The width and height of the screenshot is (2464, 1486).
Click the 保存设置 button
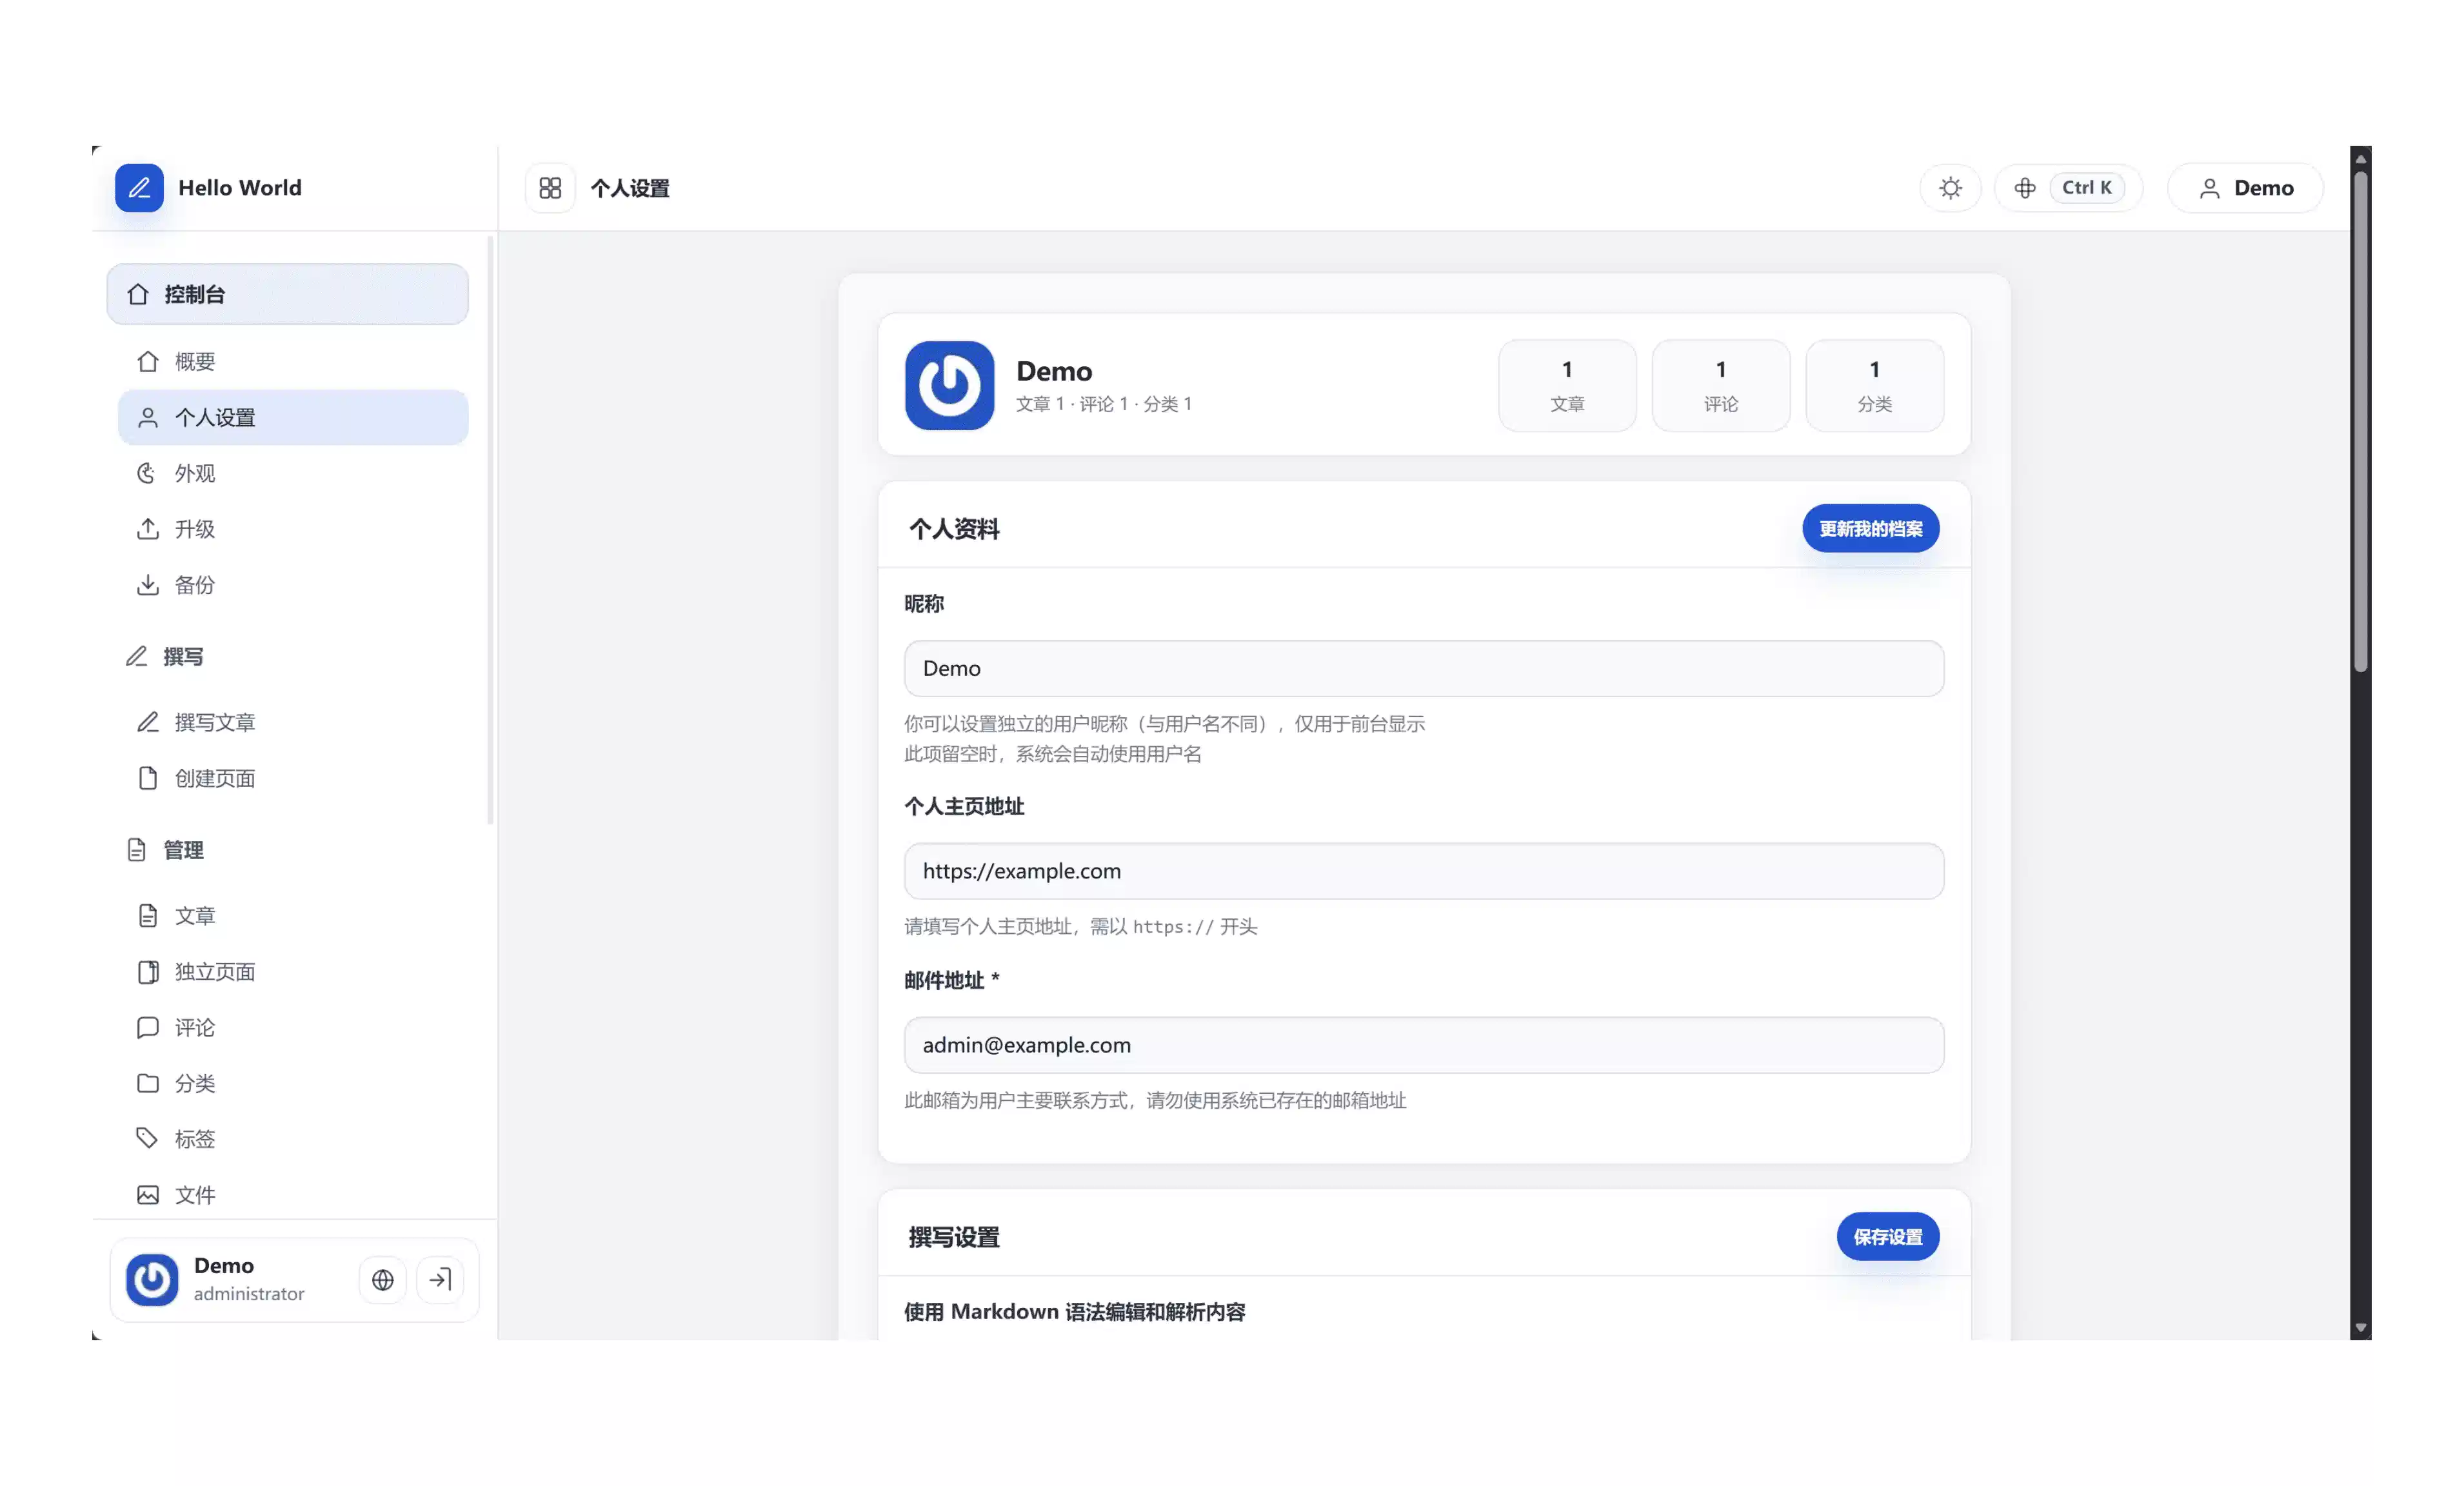1887,1236
